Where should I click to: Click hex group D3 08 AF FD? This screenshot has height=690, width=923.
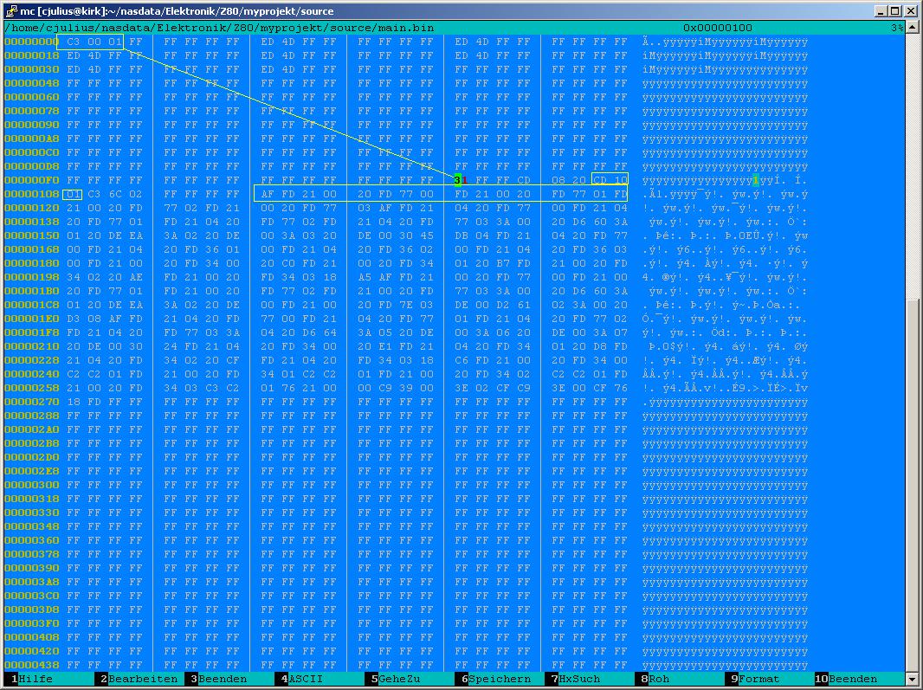coord(105,319)
